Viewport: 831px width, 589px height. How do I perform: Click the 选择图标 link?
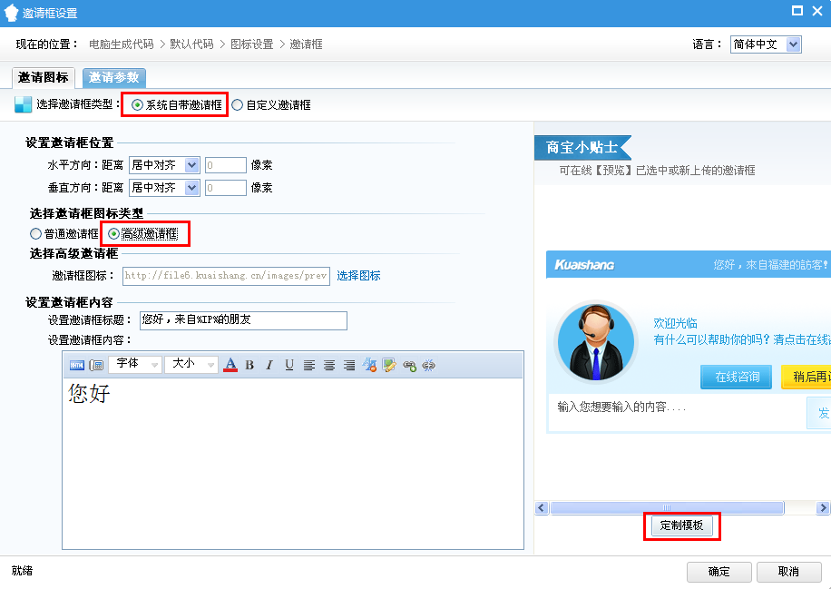[358, 276]
